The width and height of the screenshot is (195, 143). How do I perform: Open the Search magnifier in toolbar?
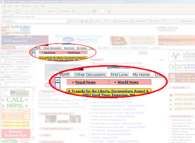pyautogui.click(x=45, y=11)
